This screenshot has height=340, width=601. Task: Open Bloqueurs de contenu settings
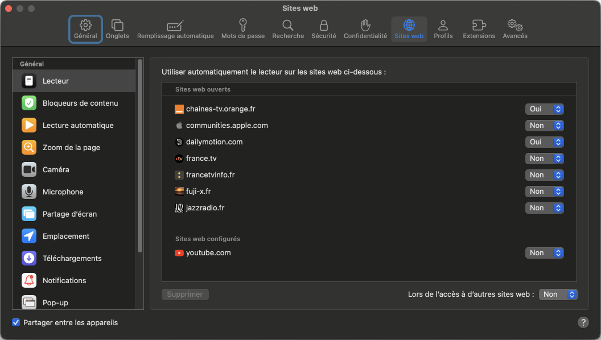[80, 103]
